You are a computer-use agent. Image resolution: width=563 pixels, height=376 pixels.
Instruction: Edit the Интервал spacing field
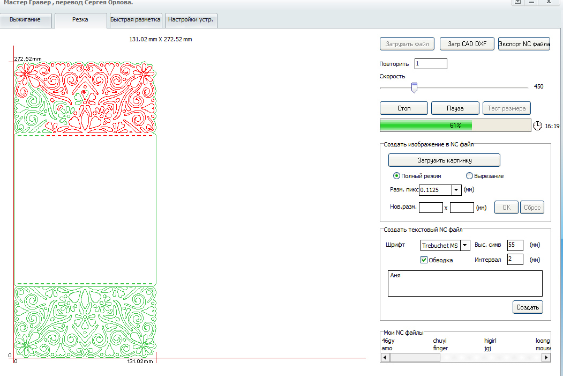[515, 259]
